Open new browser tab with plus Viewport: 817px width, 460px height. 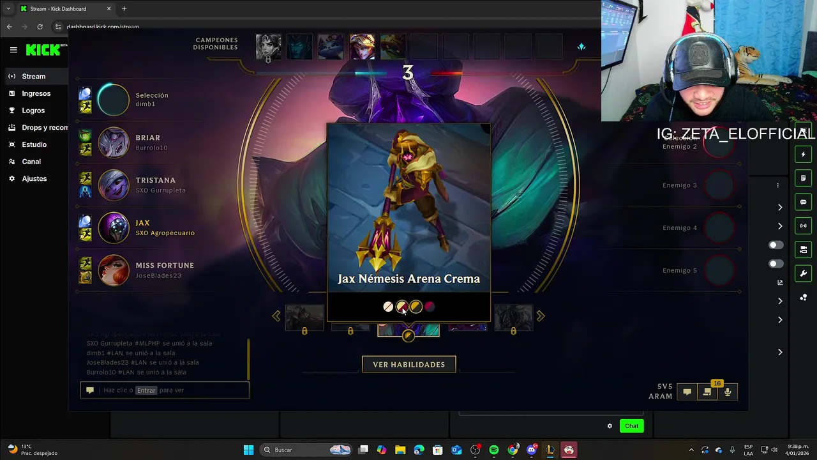pyautogui.click(x=124, y=8)
